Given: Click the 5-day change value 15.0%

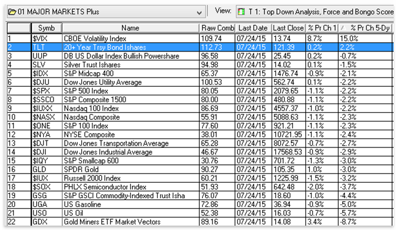Looking at the screenshot, I should (349, 38).
